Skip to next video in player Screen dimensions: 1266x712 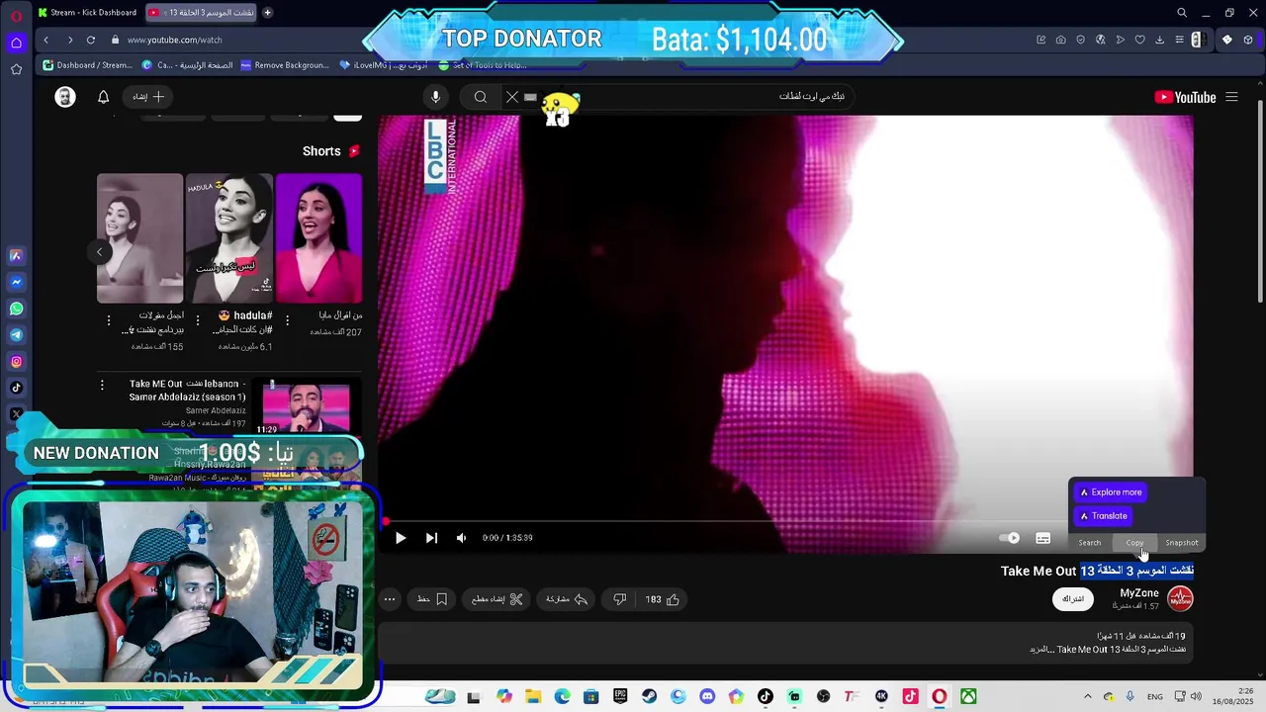coord(431,538)
